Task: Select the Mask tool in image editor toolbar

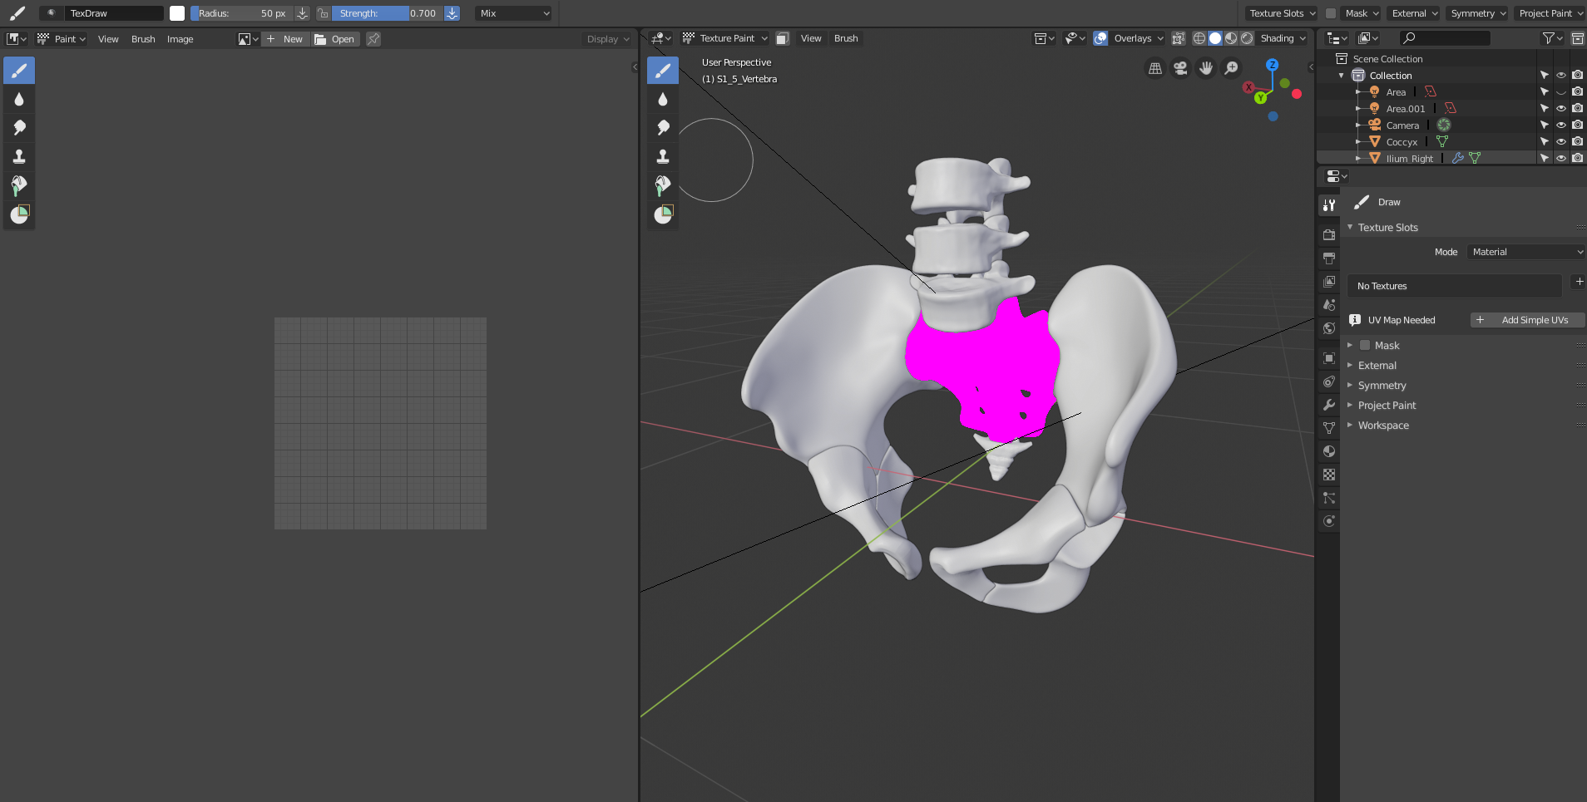Action: (x=19, y=214)
